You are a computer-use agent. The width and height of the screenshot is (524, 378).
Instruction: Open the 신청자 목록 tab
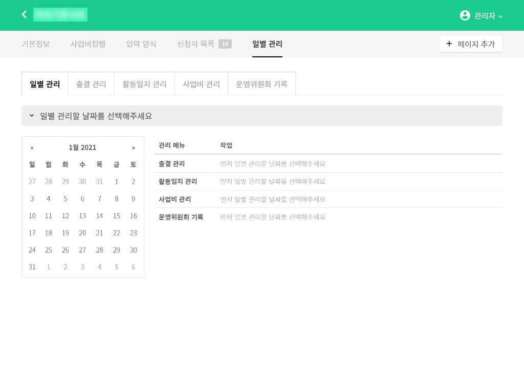(195, 44)
